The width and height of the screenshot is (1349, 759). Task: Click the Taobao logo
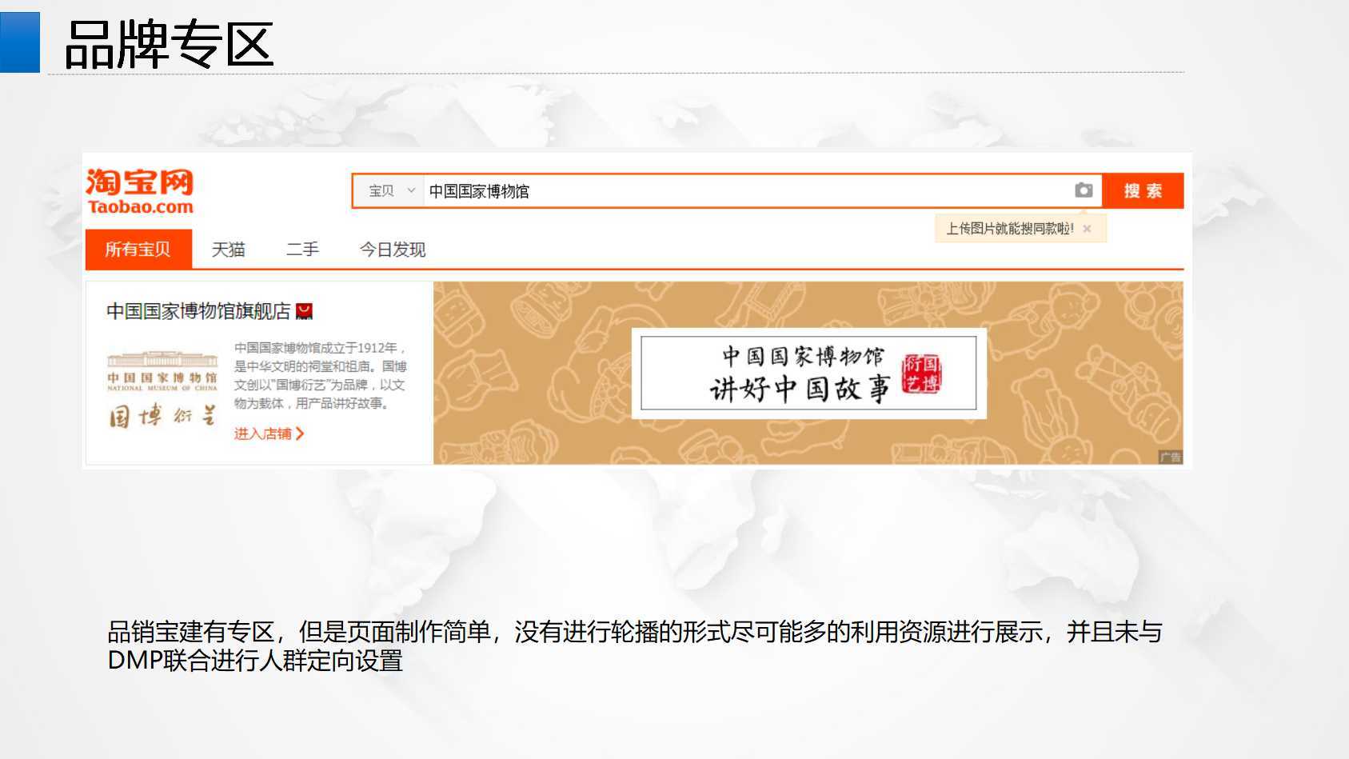click(x=140, y=191)
